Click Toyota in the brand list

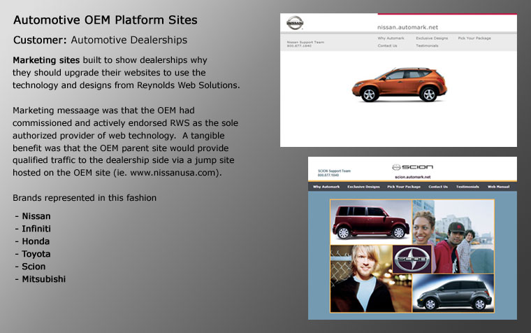click(36, 254)
